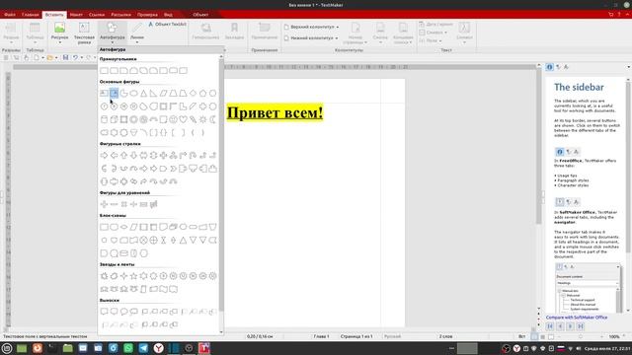
Task: Pick the isosceles triangle basic shape
Action: (143, 94)
